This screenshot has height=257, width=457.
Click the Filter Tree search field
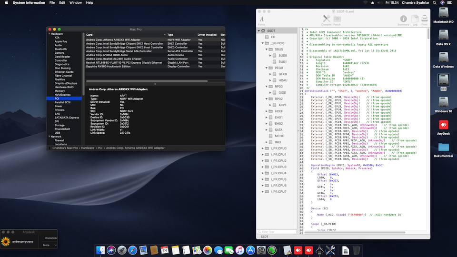pyautogui.click(x=276, y=232)
